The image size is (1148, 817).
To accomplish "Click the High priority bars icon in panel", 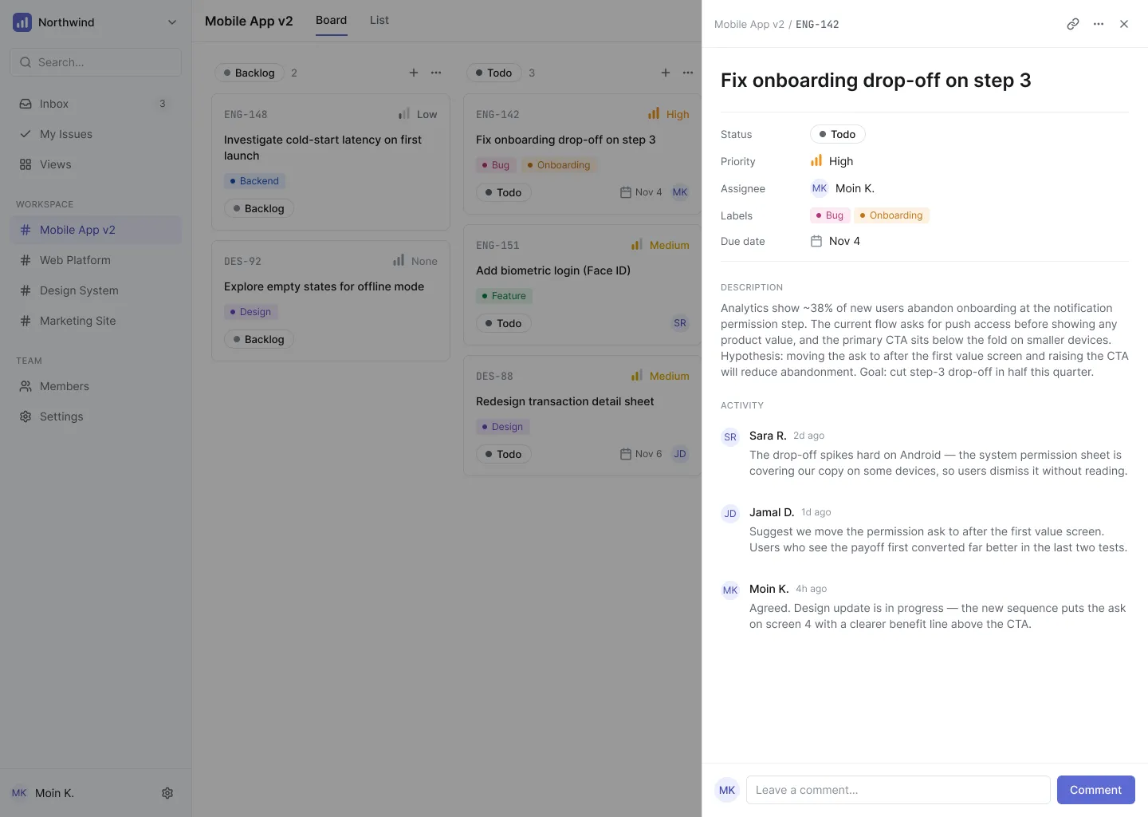I will pos(816,160).
